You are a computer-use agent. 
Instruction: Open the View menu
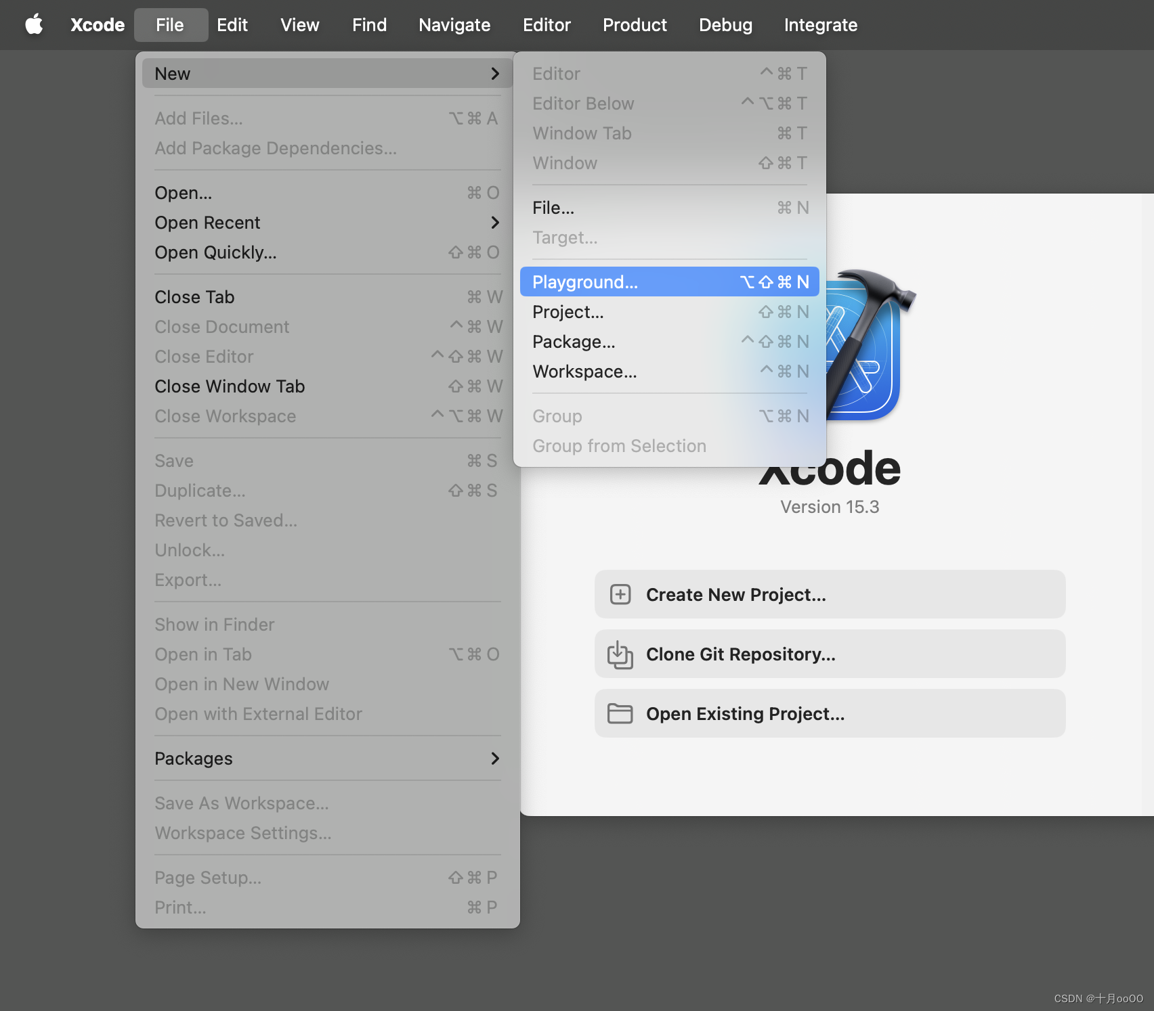click(x=300, y=25)
